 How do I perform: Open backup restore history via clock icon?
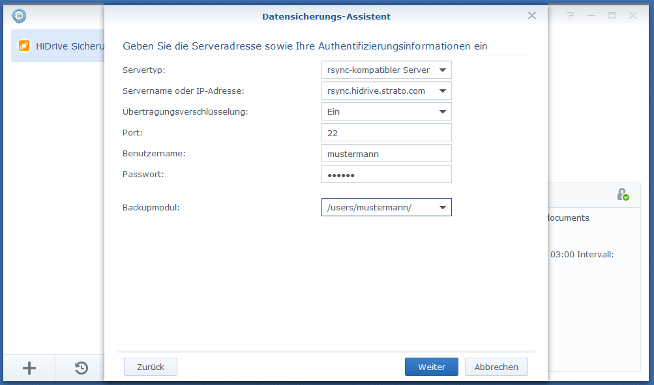point(81,368)
